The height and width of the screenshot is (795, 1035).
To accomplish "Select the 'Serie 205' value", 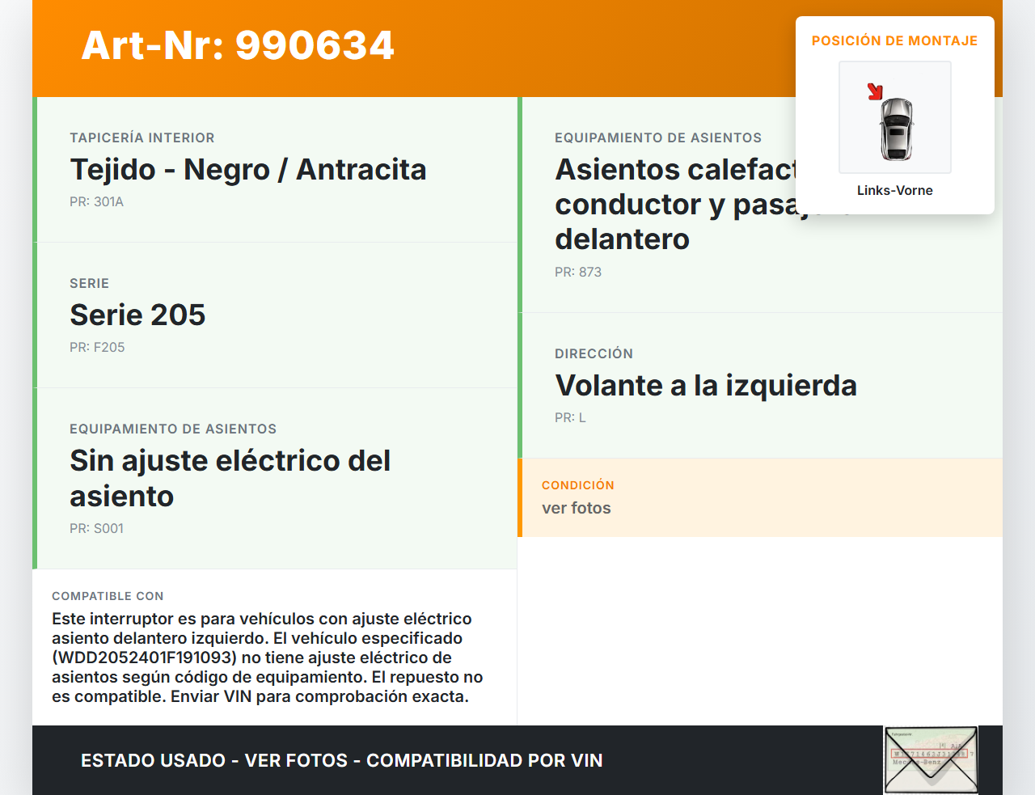I will pos(137,315).
